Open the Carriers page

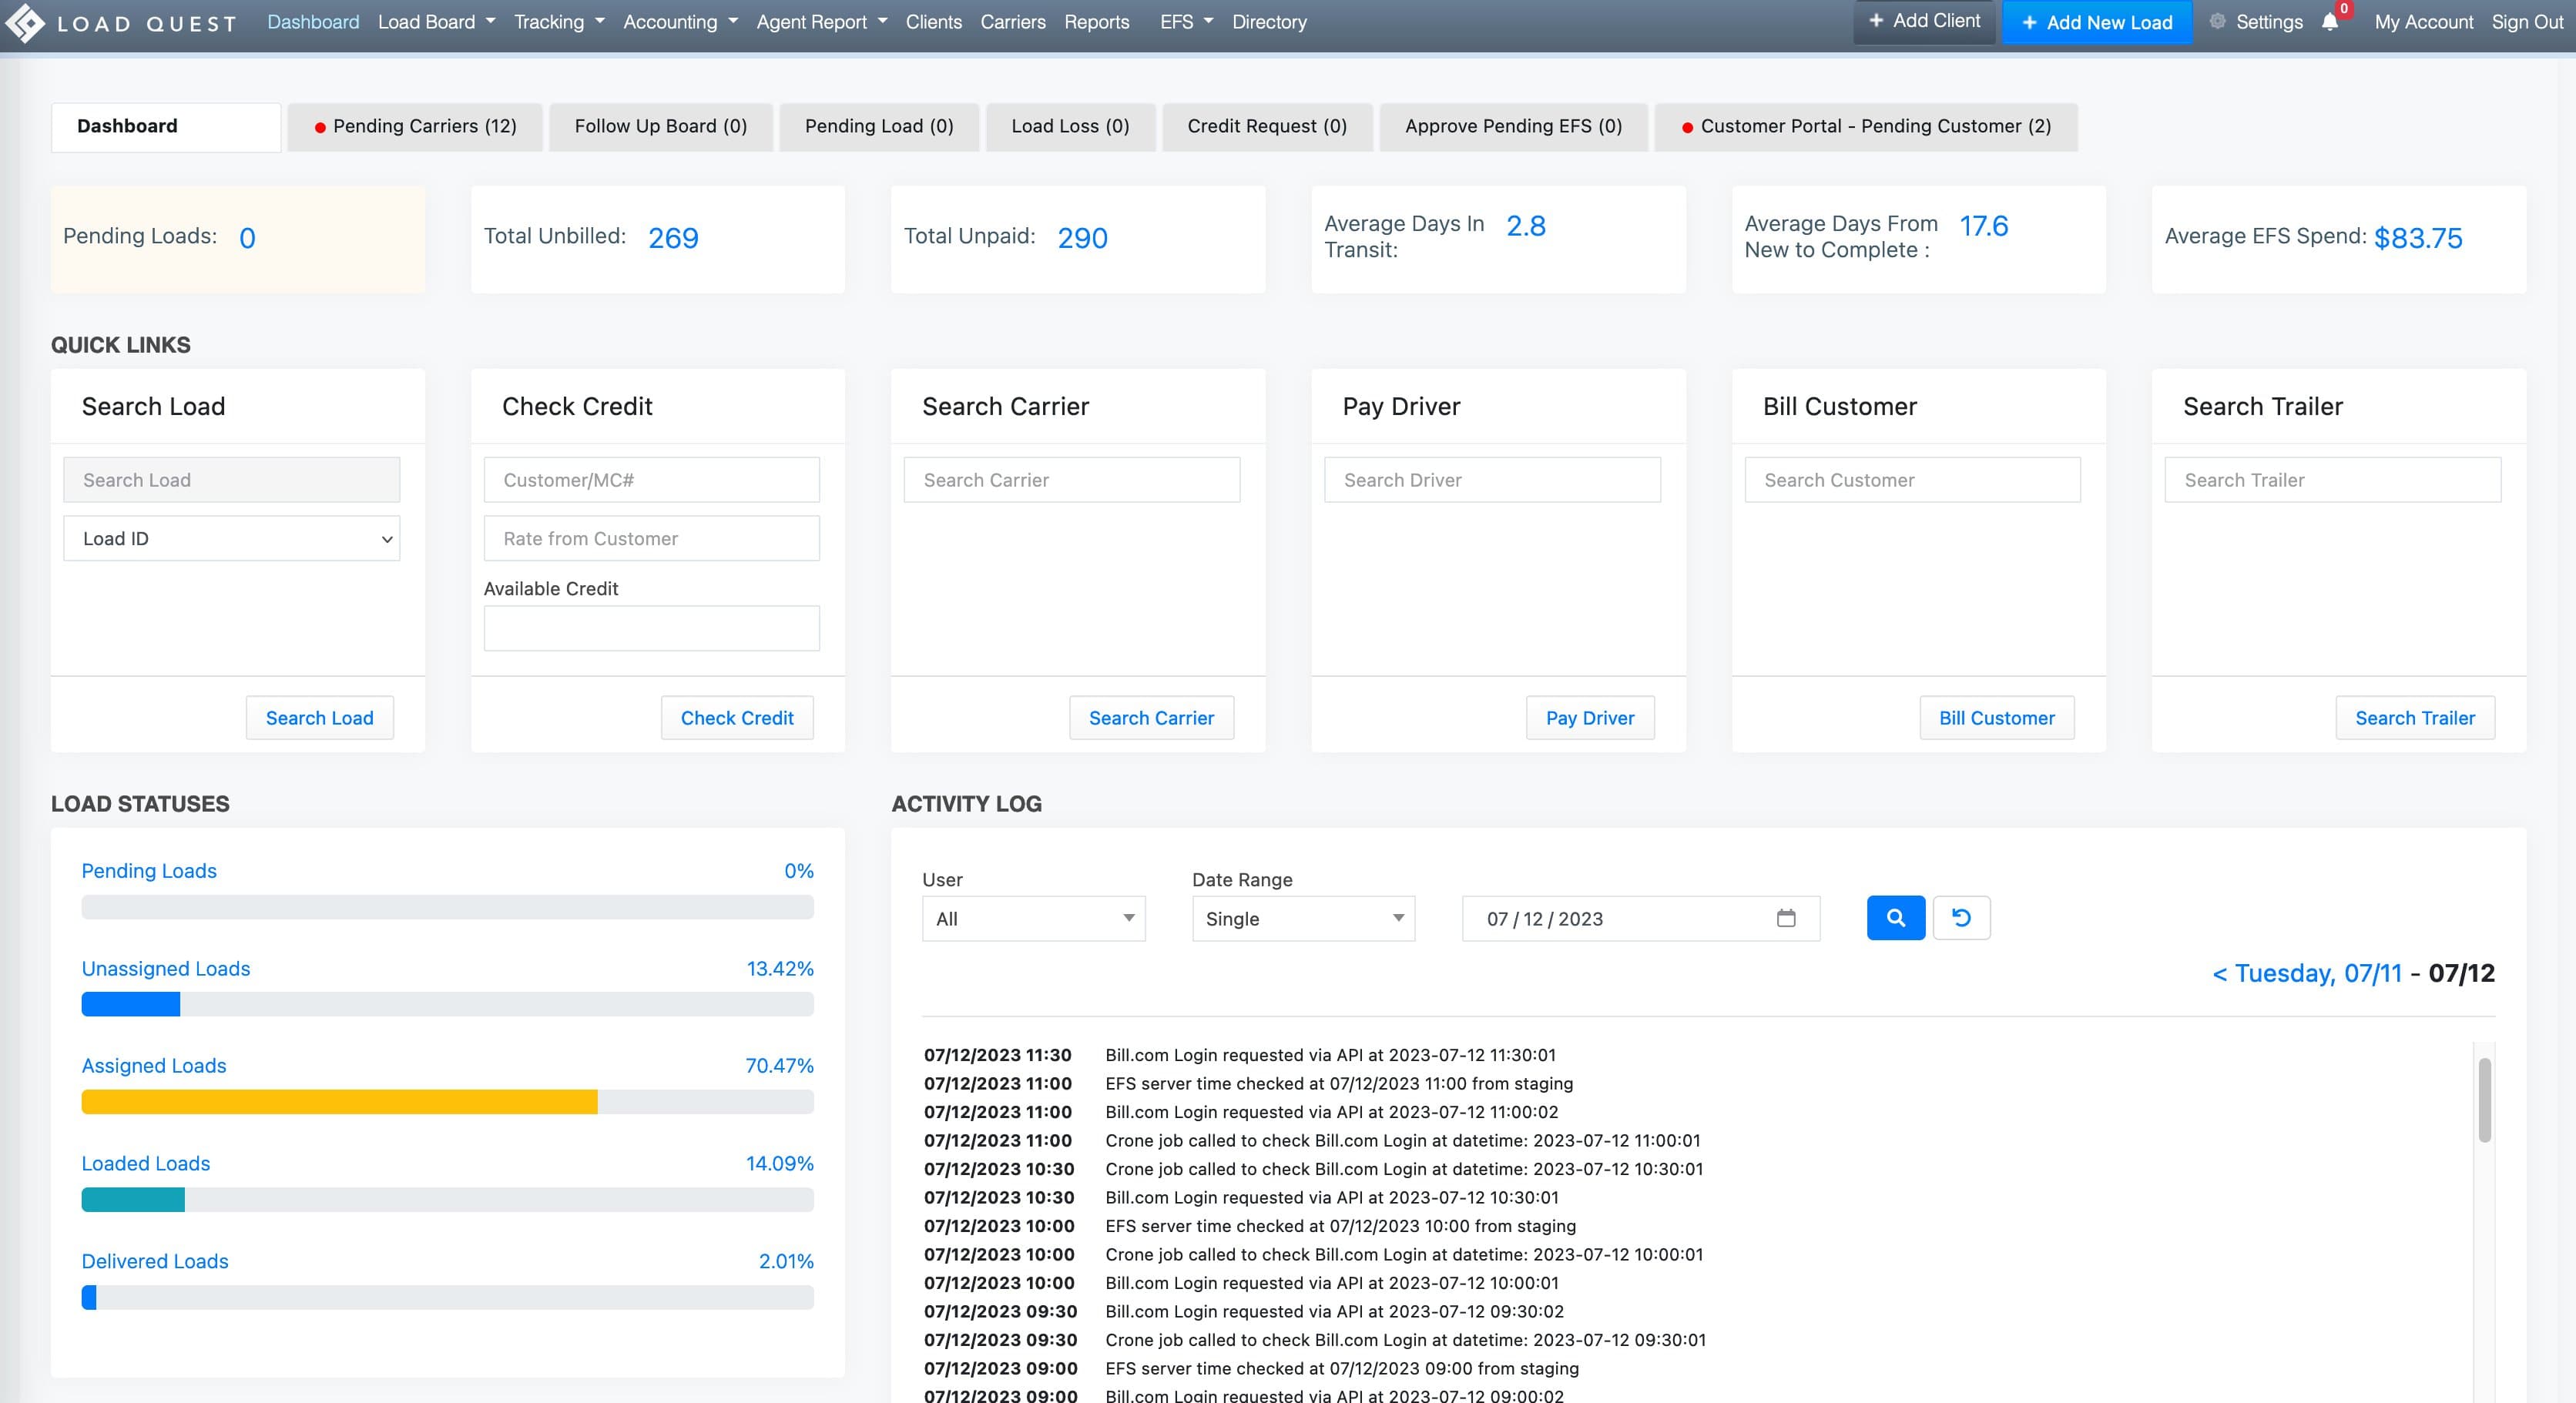[1012, 22]
